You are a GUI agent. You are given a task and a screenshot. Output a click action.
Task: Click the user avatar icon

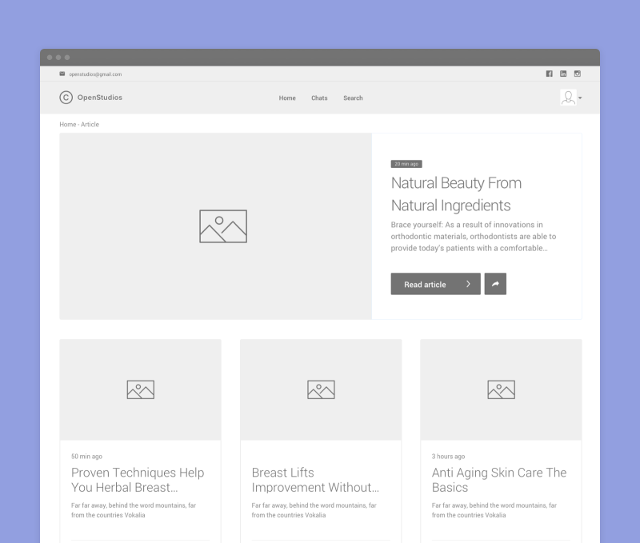pyautogui.click(x=568, y=98)
